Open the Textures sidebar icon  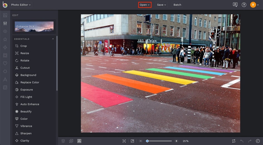5,87
